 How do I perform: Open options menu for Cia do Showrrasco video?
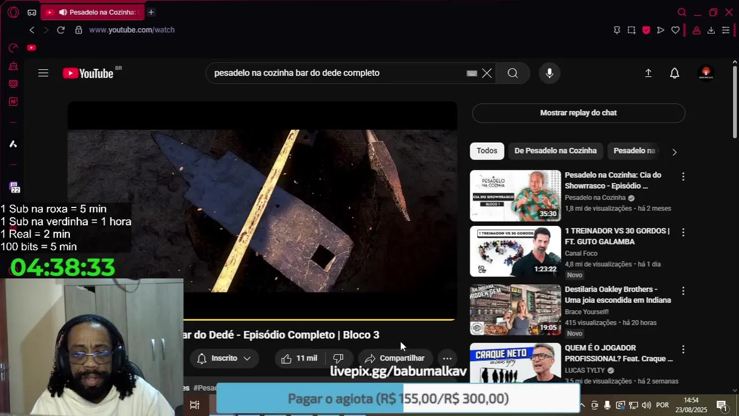tap(683, 177)
